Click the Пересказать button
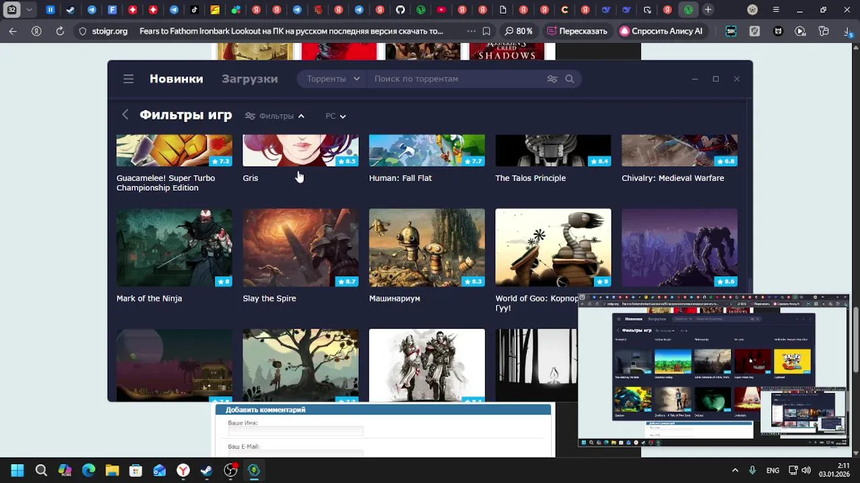 (577, 31)
